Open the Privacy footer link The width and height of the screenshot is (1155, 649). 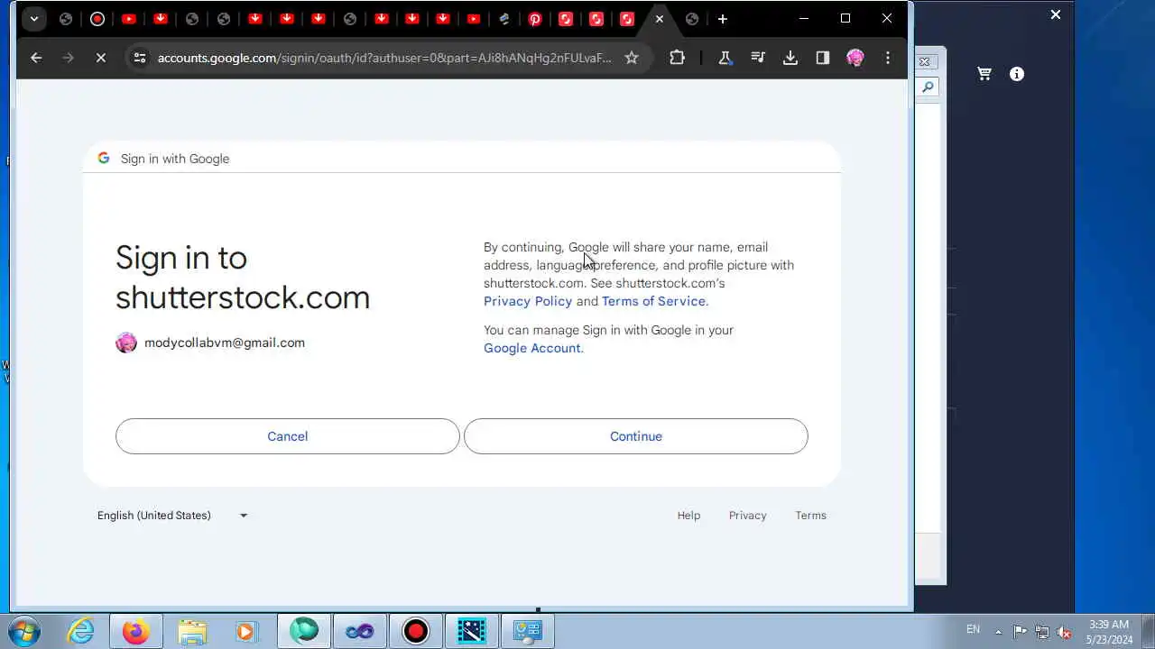(x=747, y=516)
